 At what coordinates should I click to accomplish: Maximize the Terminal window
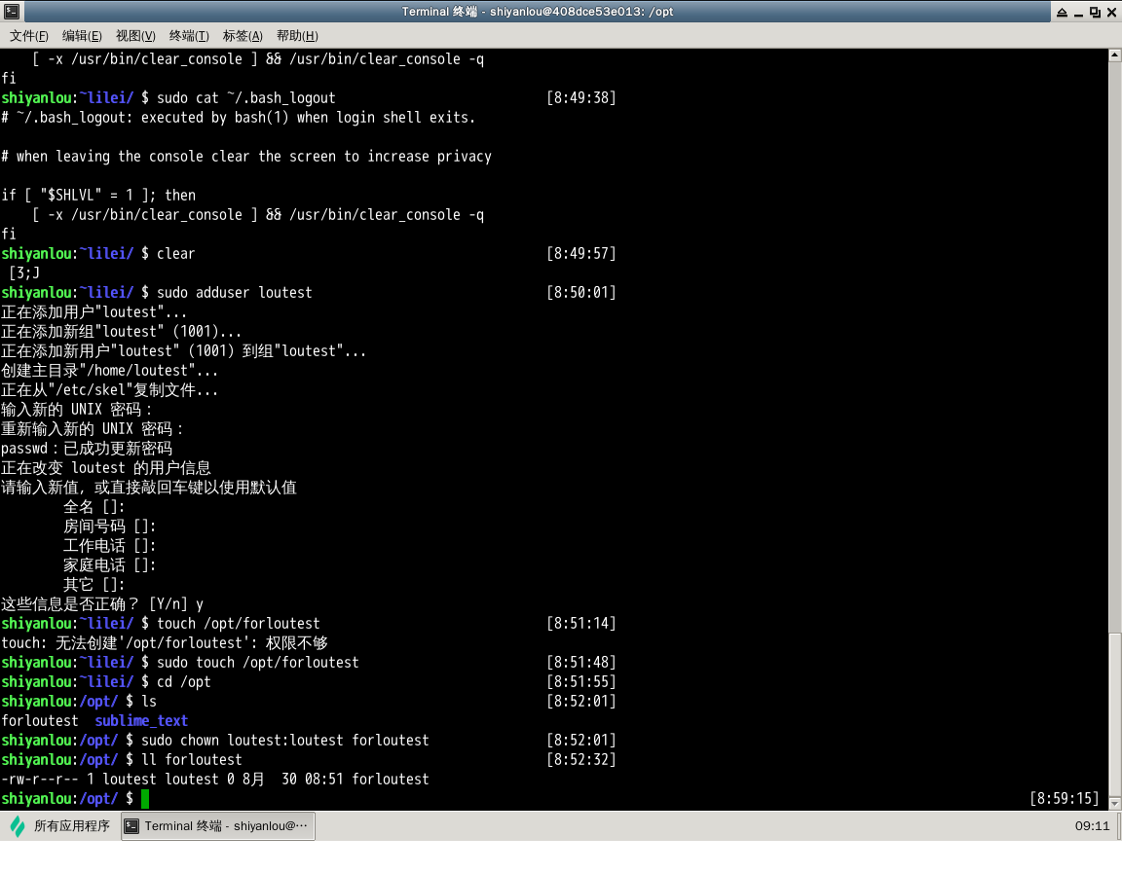coord(1095,12)
